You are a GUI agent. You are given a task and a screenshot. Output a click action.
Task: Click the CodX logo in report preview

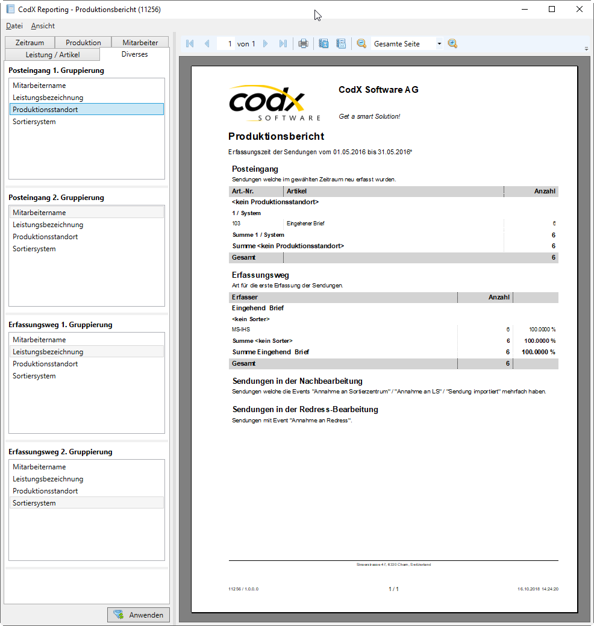[275, 102]
